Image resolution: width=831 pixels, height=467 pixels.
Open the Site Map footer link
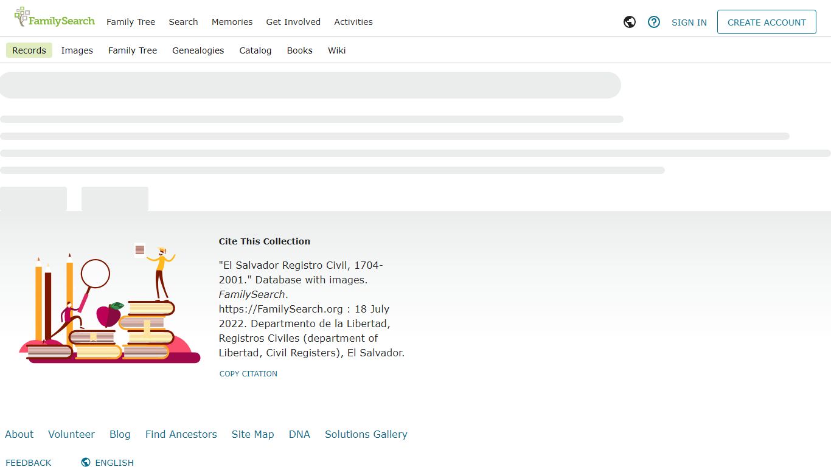(x=252, y=434)
